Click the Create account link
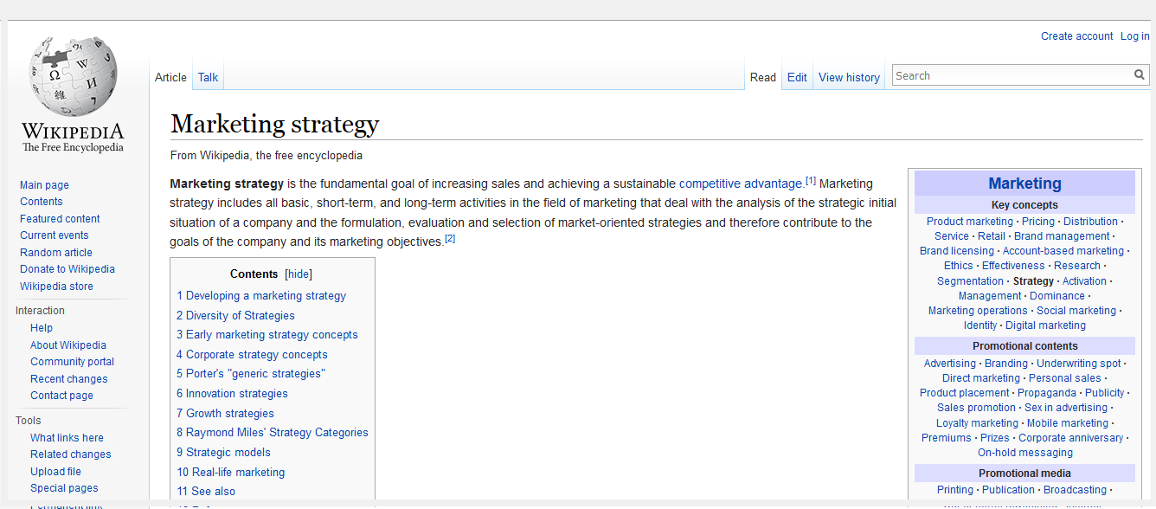 click(x=1076, y=36)
